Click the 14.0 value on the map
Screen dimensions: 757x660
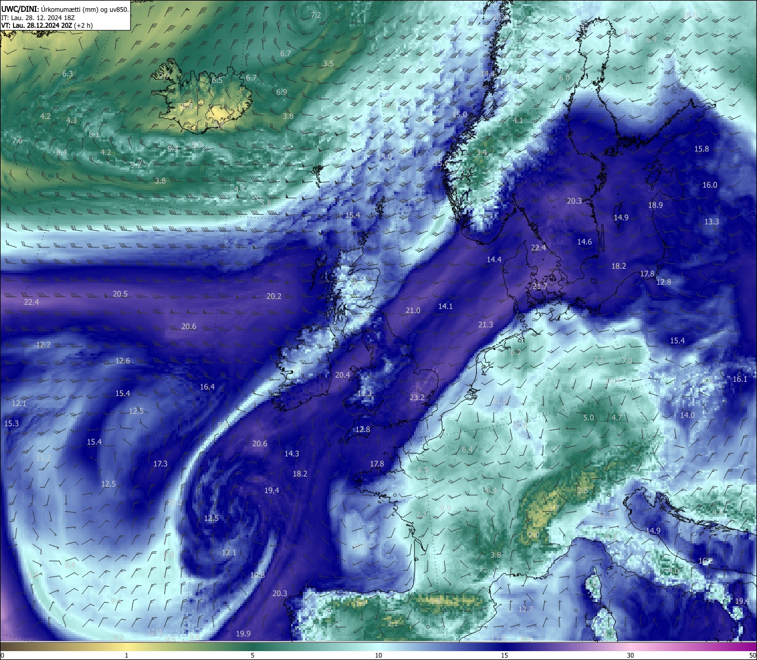(x=687, y=415)
